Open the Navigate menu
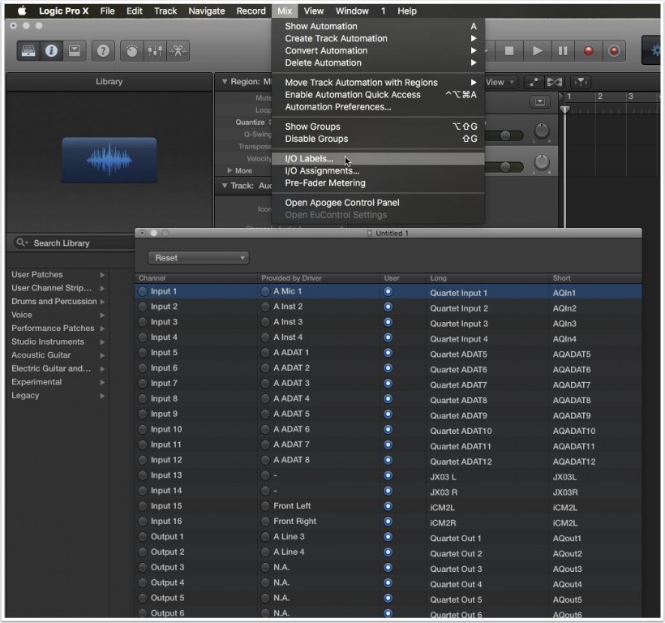Viewport: 665px width, 623px height. coord(207,11)
